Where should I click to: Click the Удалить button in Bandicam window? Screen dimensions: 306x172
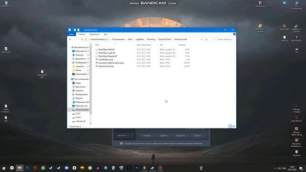tap(197, 136)
